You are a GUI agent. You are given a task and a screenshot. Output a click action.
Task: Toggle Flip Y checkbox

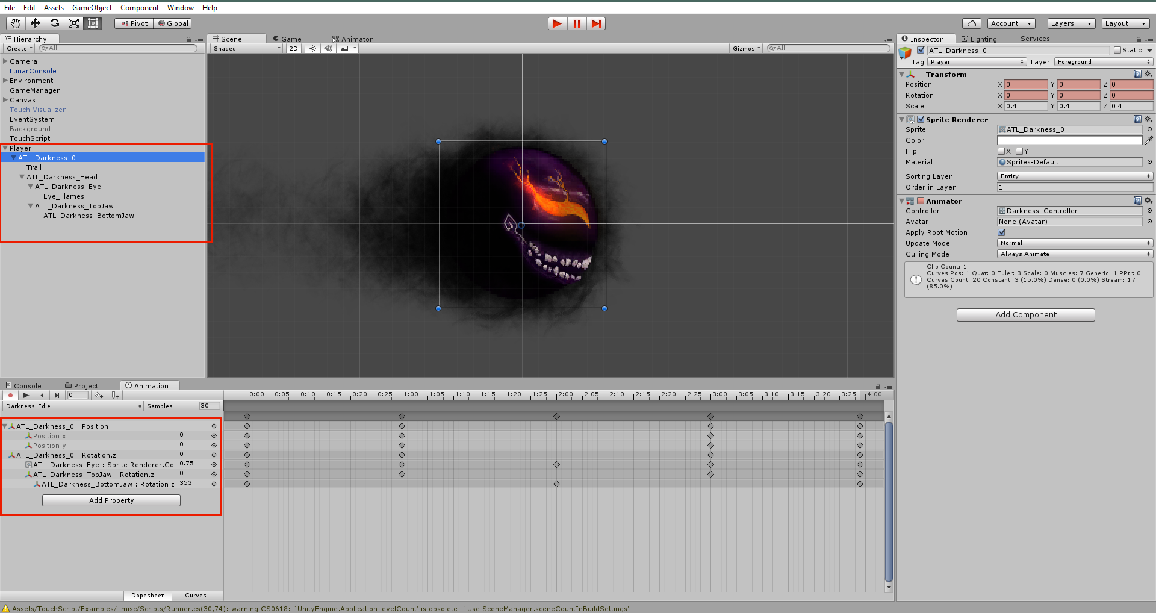click(x=1019, y=151)
